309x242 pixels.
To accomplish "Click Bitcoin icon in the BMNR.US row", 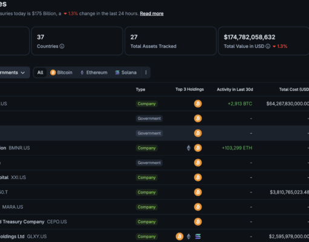I will [x=198, y=148].
